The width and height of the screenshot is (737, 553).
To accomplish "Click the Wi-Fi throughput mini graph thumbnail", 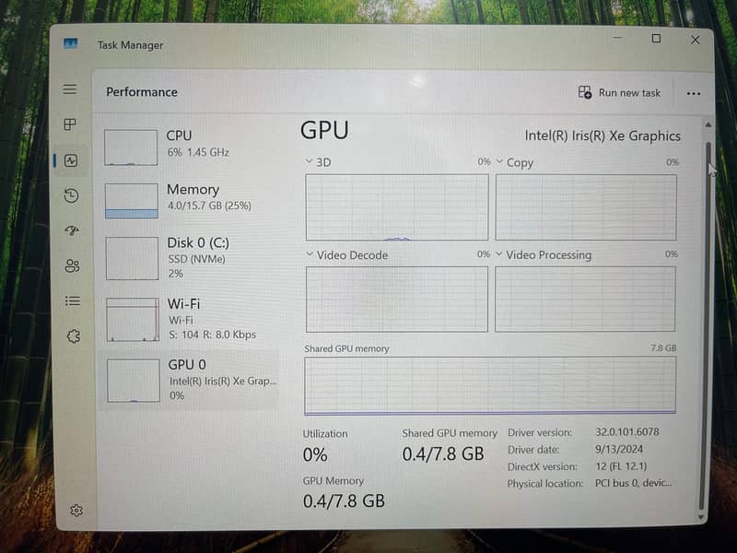I will coord(133,319).
